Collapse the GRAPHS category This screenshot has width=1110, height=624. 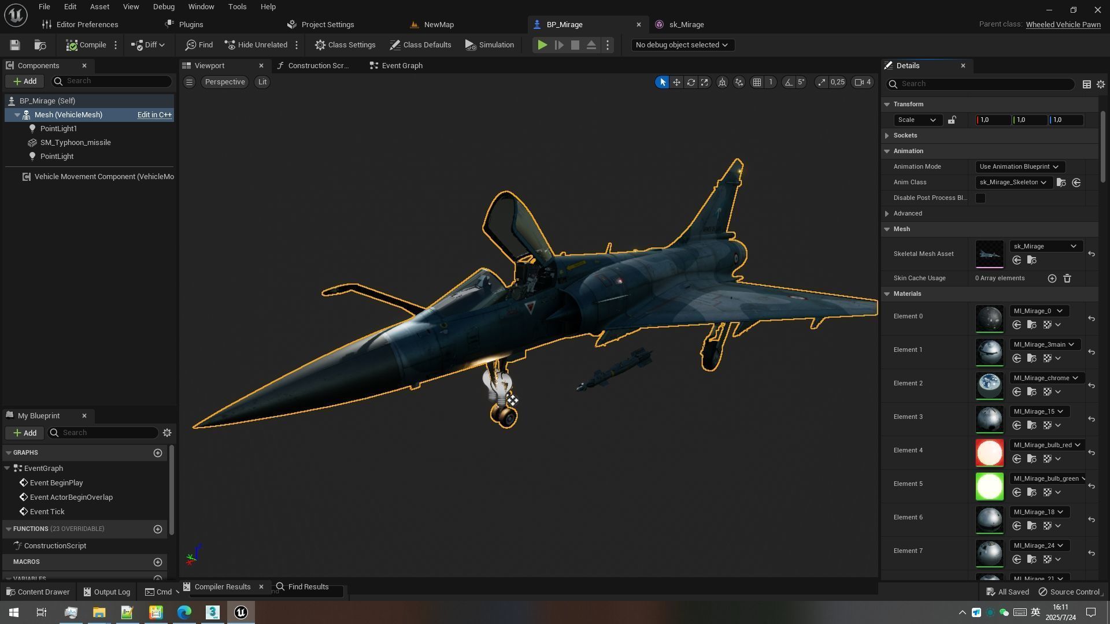coord(9,453)
